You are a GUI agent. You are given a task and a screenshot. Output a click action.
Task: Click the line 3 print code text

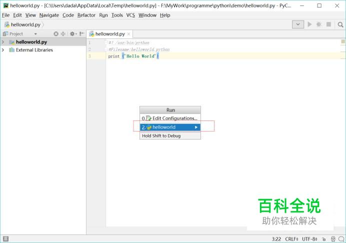coord(133,56)
